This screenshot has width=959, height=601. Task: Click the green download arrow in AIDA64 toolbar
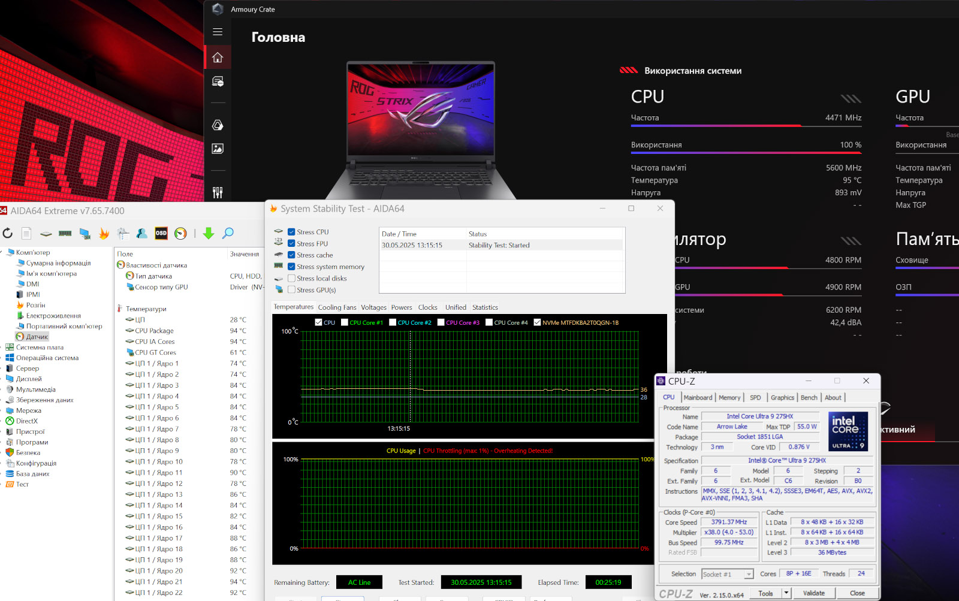pyautogui.click(x=209, y=233)
